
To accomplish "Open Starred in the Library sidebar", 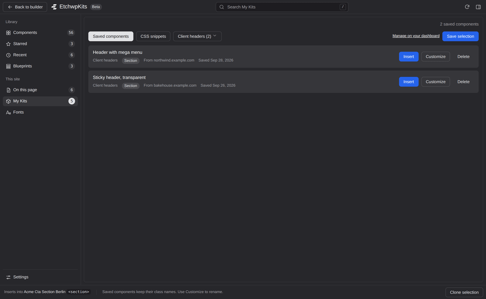I will coord(40,44).
